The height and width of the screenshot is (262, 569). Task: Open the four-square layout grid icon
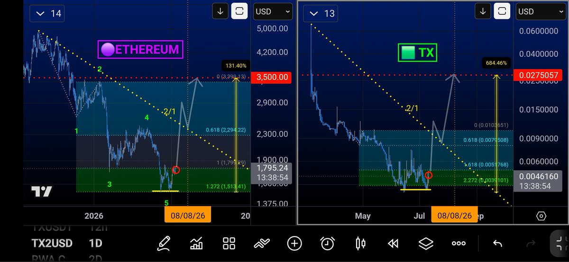(229, 244)
